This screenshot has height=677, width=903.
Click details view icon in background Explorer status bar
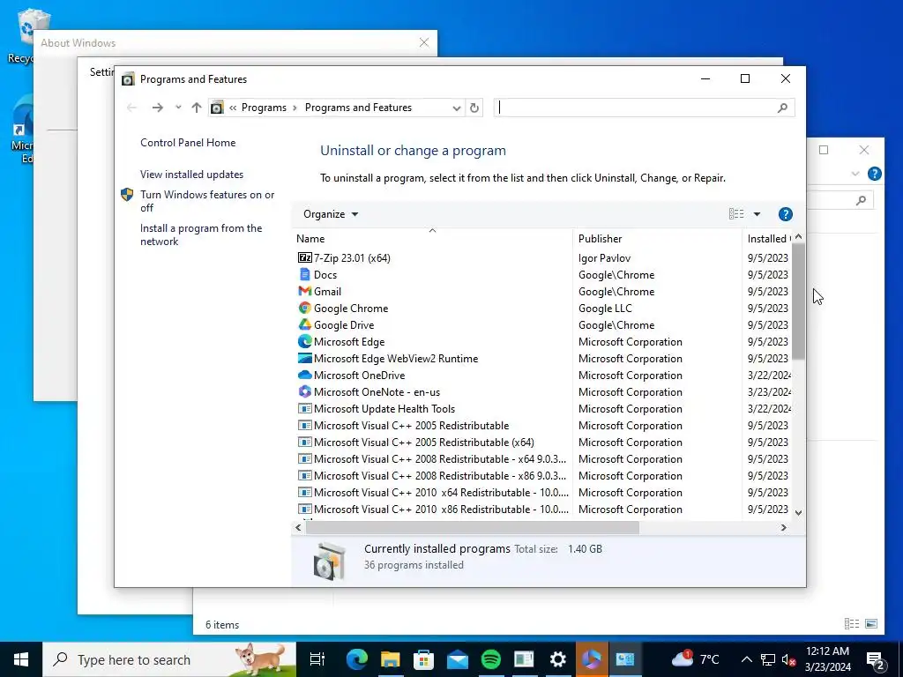tap(852, 624)
